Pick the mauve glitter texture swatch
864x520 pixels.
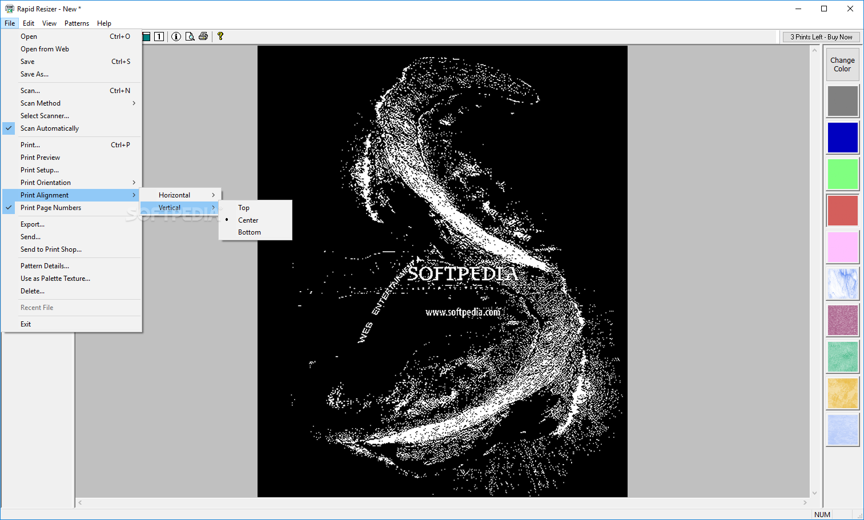click(842, 320)
